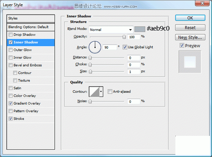Viewport: 212px width, 157px height.
Task: Select Bevel and Emboss in the list
Action: 28,65
